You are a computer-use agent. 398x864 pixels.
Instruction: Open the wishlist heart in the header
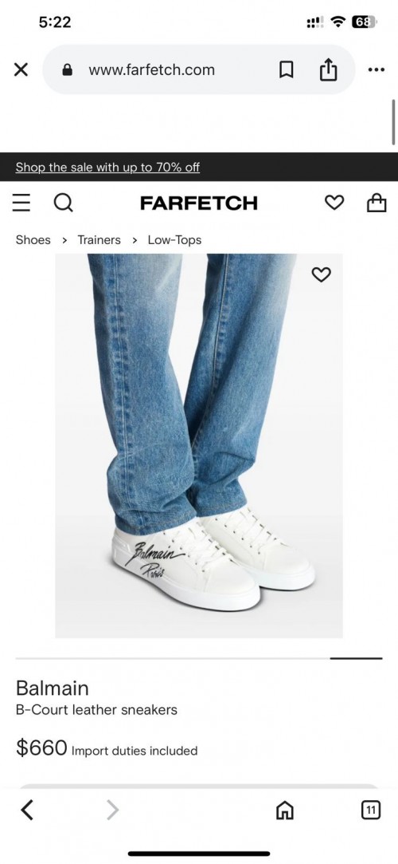(x=334, y=203)
